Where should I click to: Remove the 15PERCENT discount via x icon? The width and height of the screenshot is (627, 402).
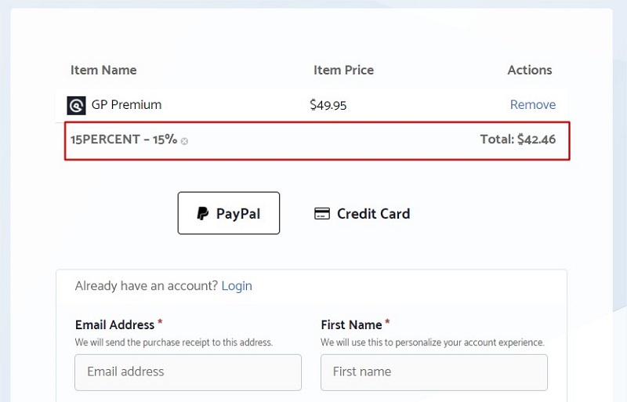click(184, 141)
